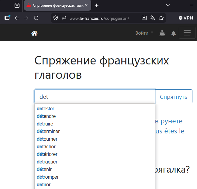Reload the current page
The width and height of the screenshot is (197, 189).
[x=36, y=18]
